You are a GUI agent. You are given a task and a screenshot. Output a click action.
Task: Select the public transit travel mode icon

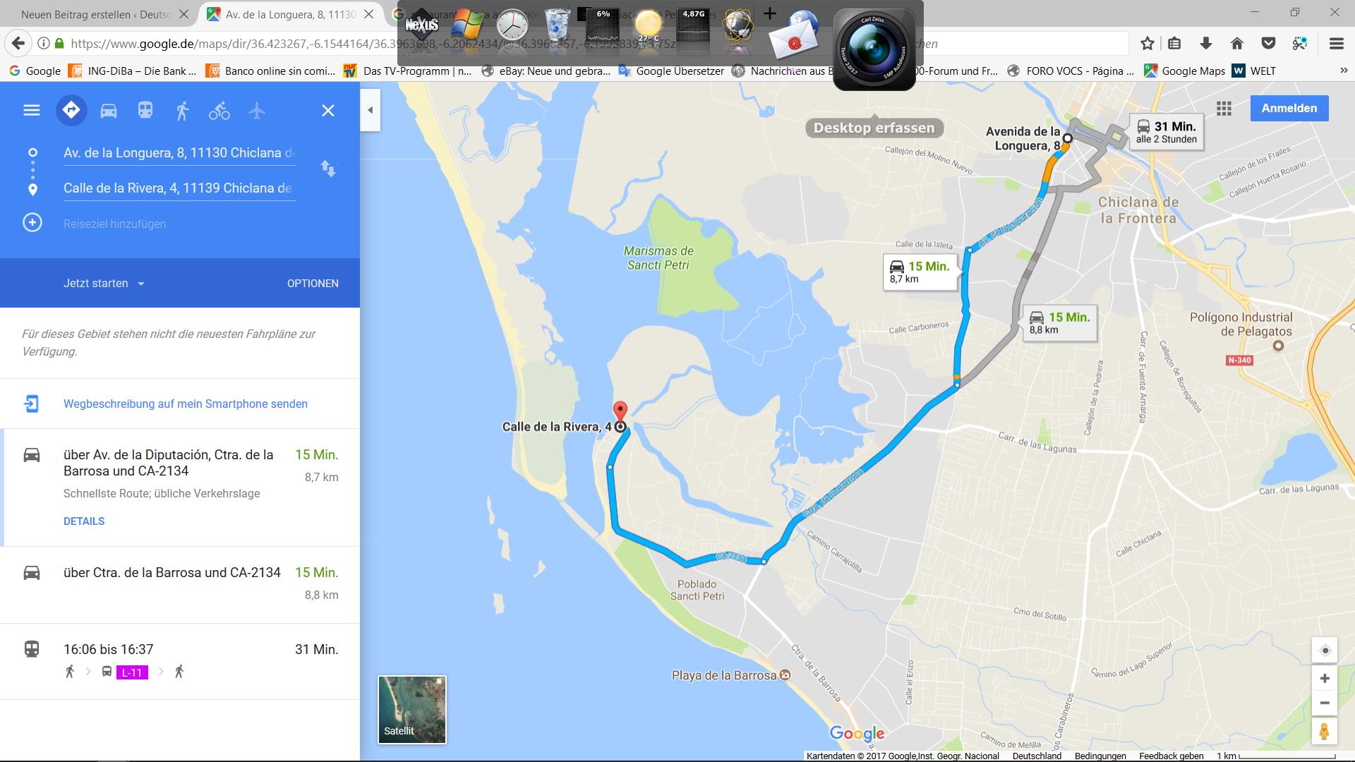click(x=145, y=111)
